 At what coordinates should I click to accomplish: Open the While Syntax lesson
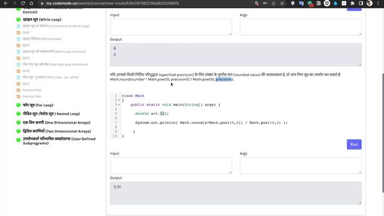click(x=42, y=38)
